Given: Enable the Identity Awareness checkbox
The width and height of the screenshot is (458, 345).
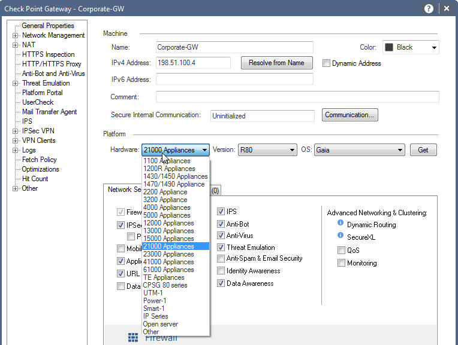Looking at the screenshot, I should 221,271.
